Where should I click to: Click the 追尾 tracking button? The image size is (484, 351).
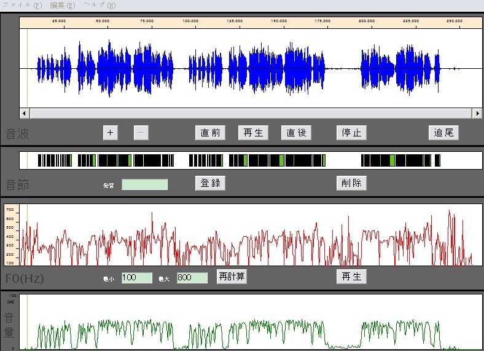[443, 133]
